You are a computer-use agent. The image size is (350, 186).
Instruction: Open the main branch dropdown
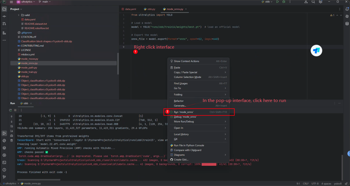pos(44,2)
